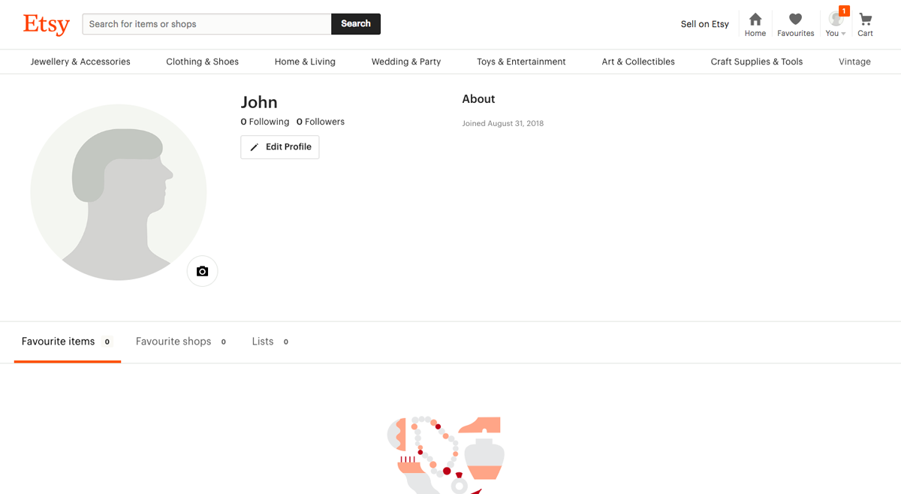Expand the Jewellery & Accessories category
This screenshot has width=901, height=494.
tap(80, 62)
